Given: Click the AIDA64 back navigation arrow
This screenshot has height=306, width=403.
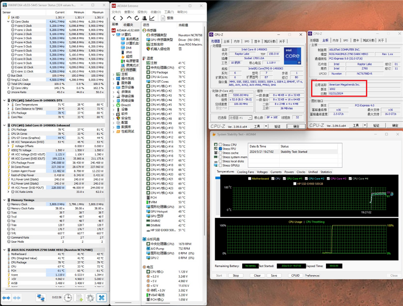Looking at the screenshot, I should point(115,17).
